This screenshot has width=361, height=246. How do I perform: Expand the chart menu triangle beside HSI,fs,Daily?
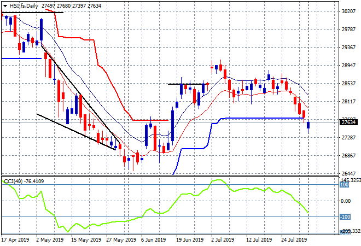5,6
